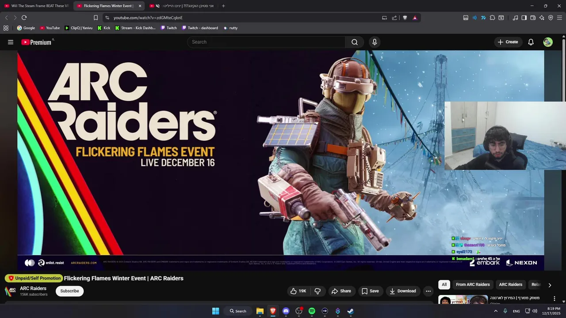566x318 pixels.
Task: Reload the page in the browser
Action: click(x=24, y=18)
